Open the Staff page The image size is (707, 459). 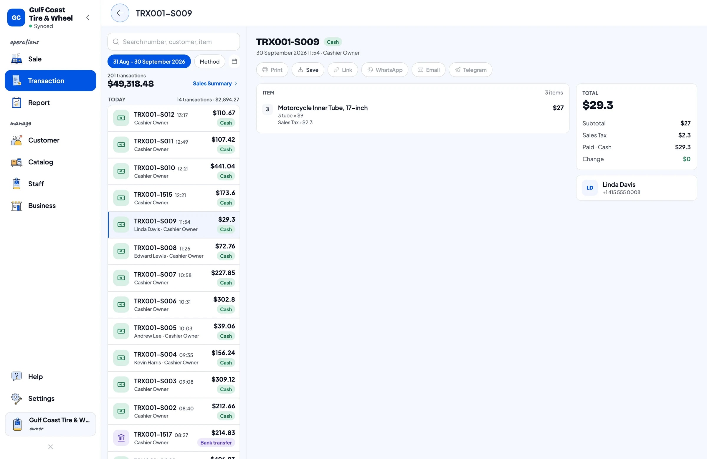(50, 184)
